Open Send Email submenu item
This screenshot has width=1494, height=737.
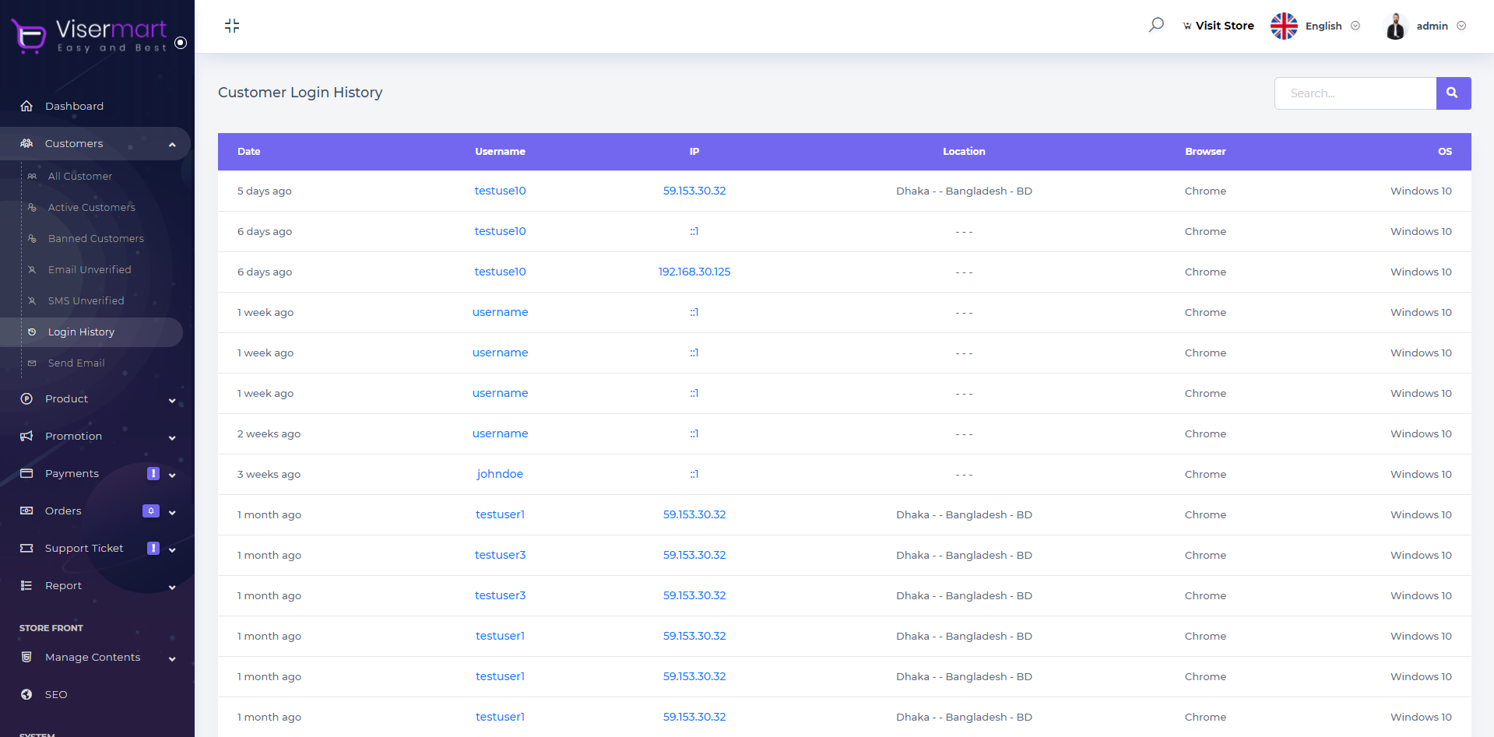point(76,363)
